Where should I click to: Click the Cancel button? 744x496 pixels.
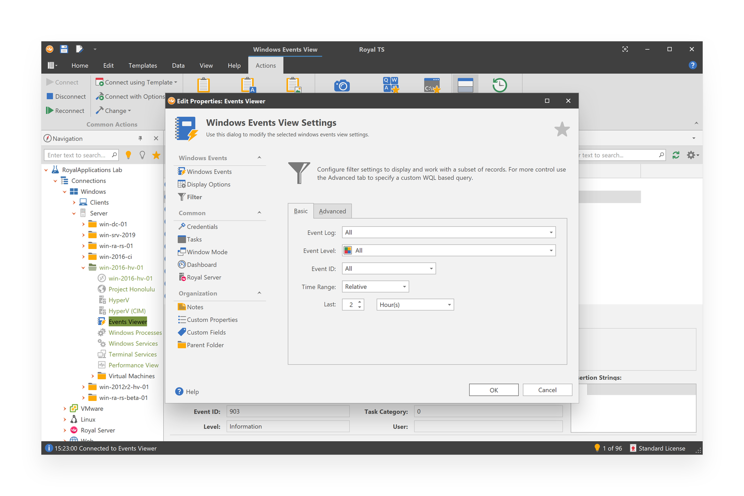click(547, 390)
